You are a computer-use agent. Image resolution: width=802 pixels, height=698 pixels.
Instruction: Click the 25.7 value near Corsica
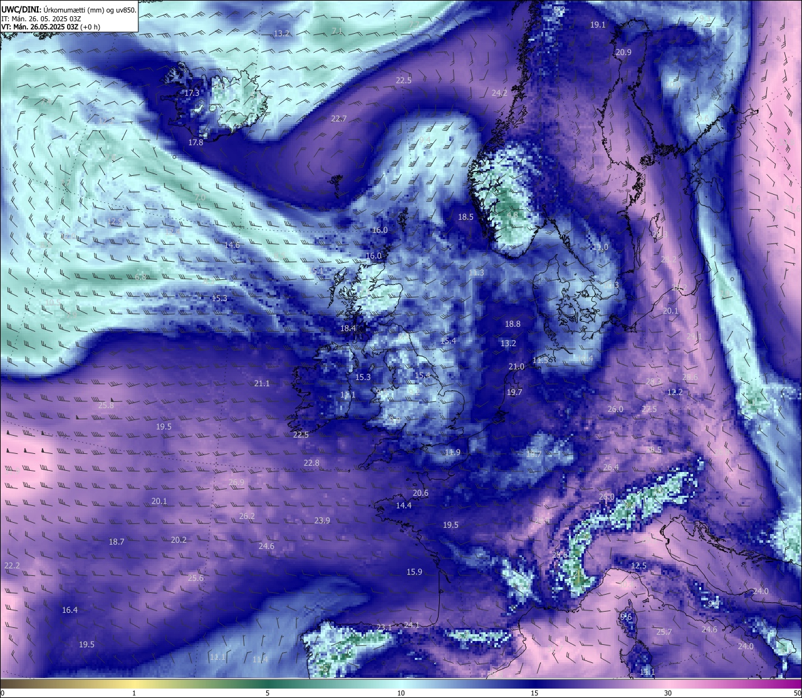coord(664,632)
